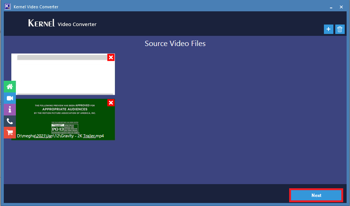The width and height of the screenshot is (350, 206).
Task: Click the Gravity - 2K Trailer.mp4 file path
Action: click(x=60, y=136)
